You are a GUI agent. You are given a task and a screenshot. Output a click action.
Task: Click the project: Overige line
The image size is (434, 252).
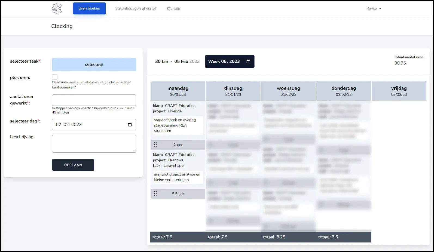167,111
